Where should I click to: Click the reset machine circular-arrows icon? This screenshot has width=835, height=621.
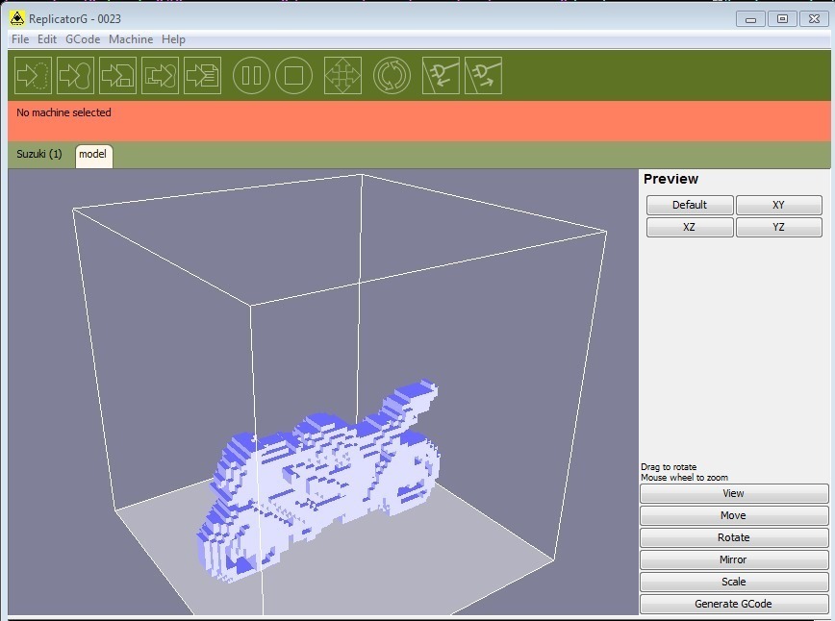[x=392, y=76]
